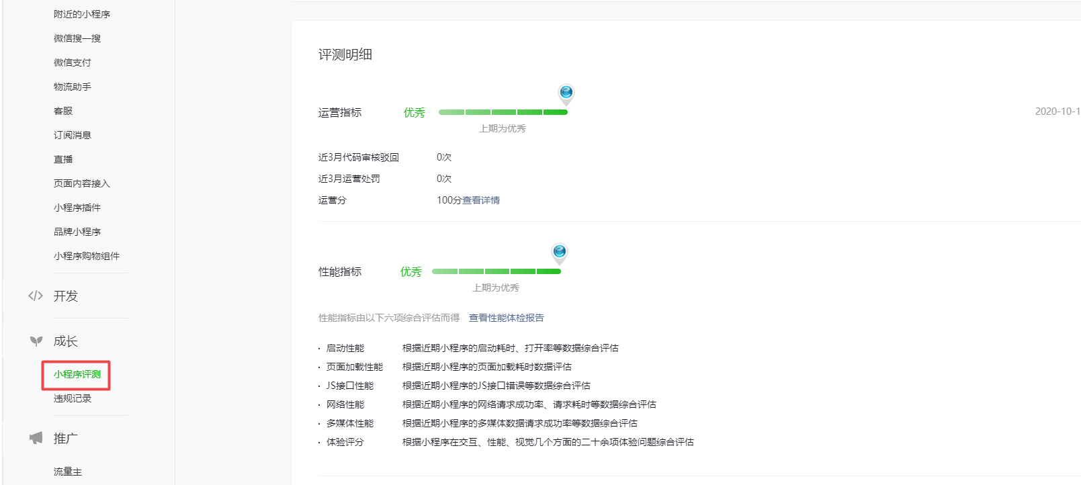Select the 推广 section heading
The width and height of the screenshot is (1081, 485).
pos(66,438)
